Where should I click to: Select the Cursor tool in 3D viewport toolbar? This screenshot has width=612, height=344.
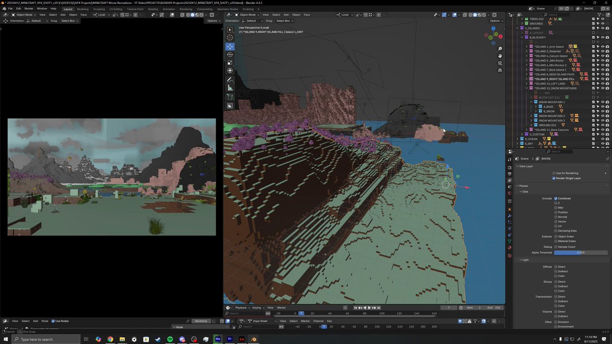230,38
